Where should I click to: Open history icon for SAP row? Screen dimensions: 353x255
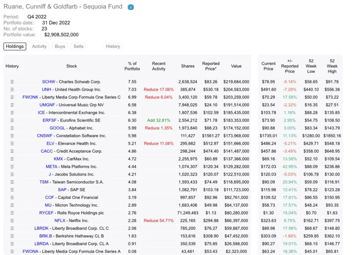[x=12, y=190]
